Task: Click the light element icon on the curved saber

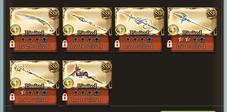Action: [x=16, y=30]
